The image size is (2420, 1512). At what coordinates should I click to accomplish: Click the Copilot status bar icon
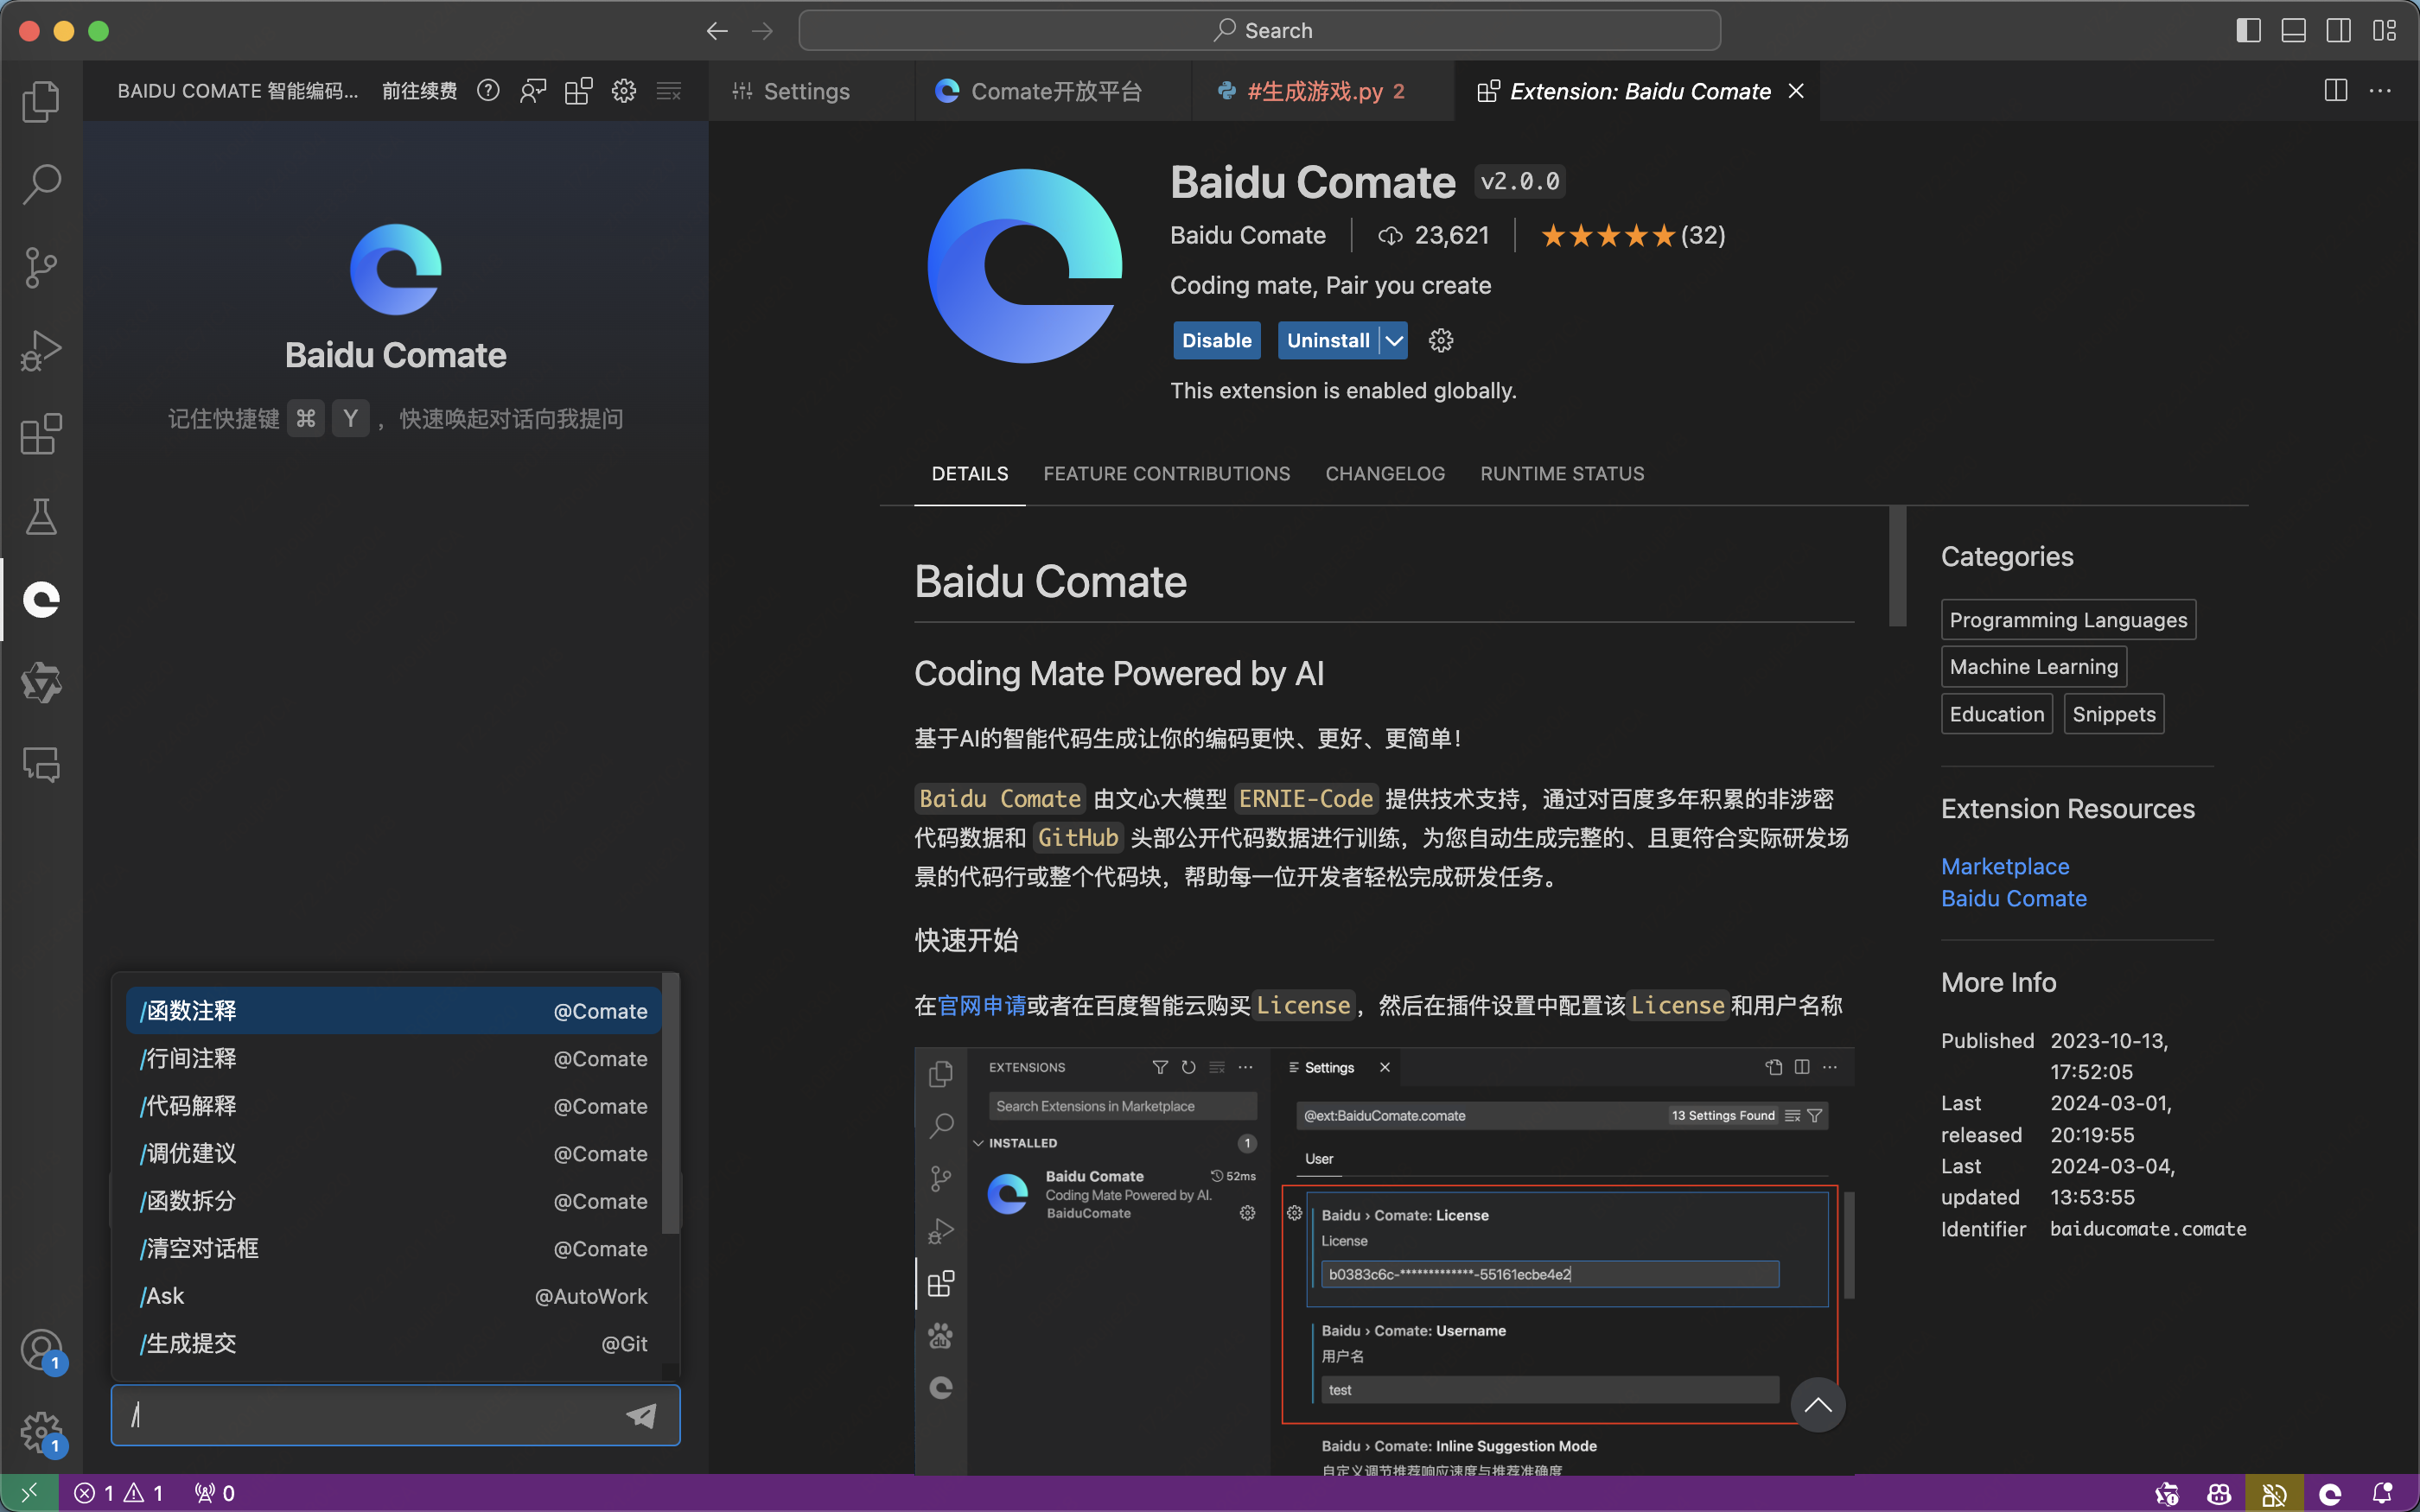(2219, 1493)
